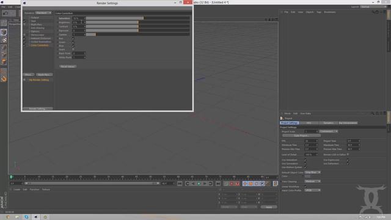Click first taskbar icon at left
The image size is (391, 220).
[x=7, y=217]
